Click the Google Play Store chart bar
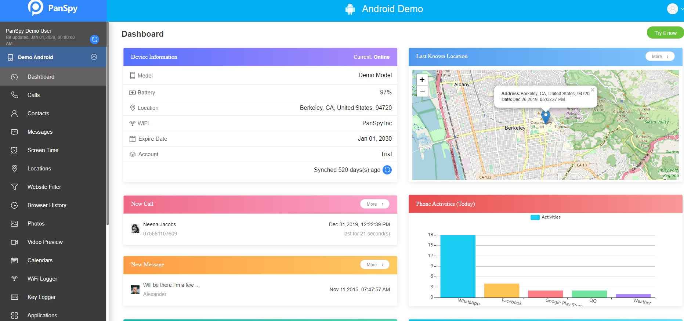Image resolution: width=684 pixels, height=321 pixels. [546, 294]
